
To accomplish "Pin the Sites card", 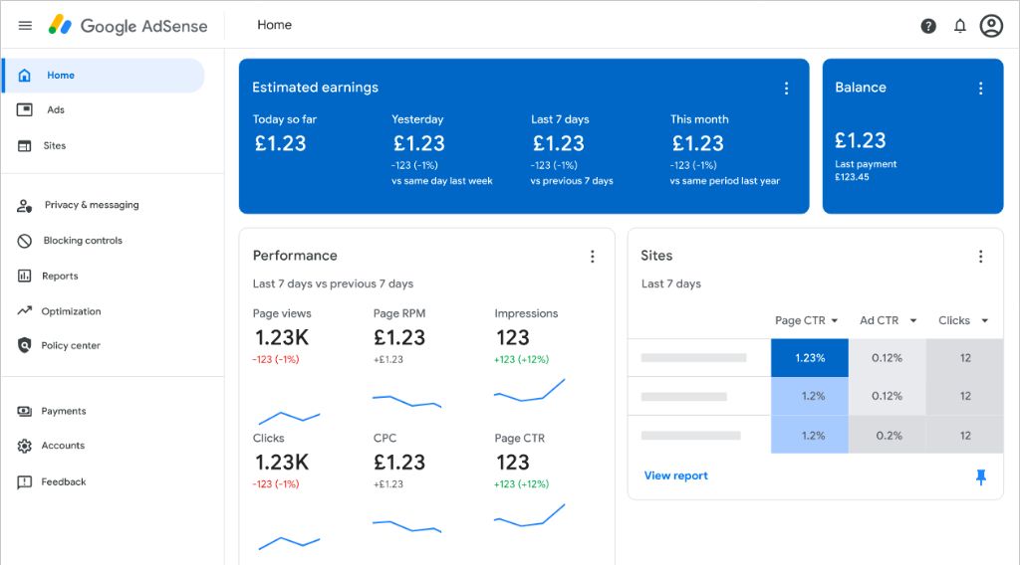I will coord(980,477).
